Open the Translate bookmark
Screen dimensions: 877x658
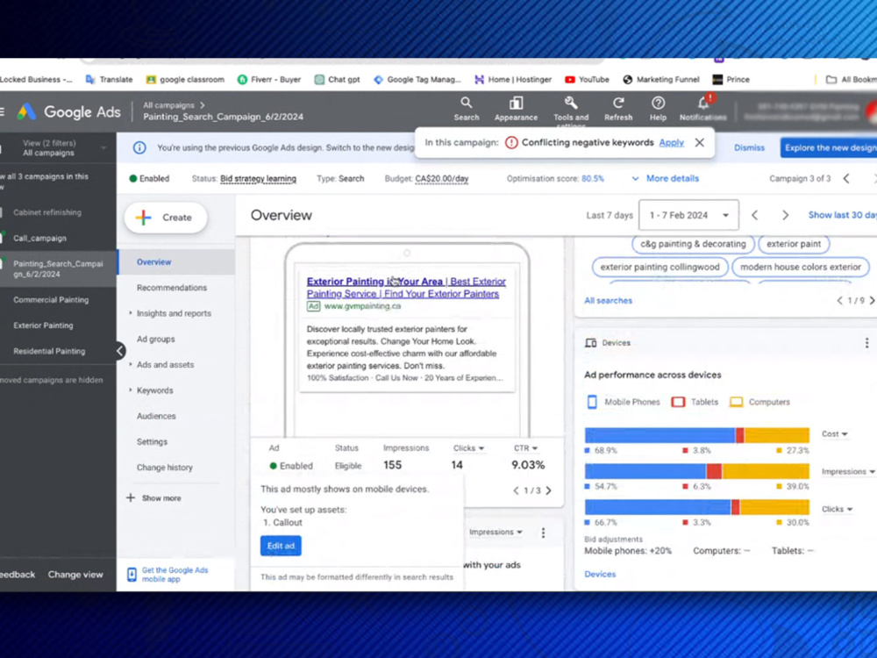click(x=109, y=80)
